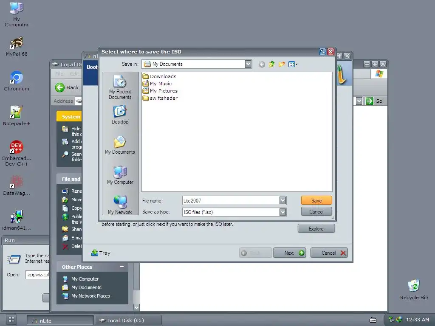This screenshot has height=326, width=435.
Task: Open the File menu in Local Disk window
Action: [59, 74]
